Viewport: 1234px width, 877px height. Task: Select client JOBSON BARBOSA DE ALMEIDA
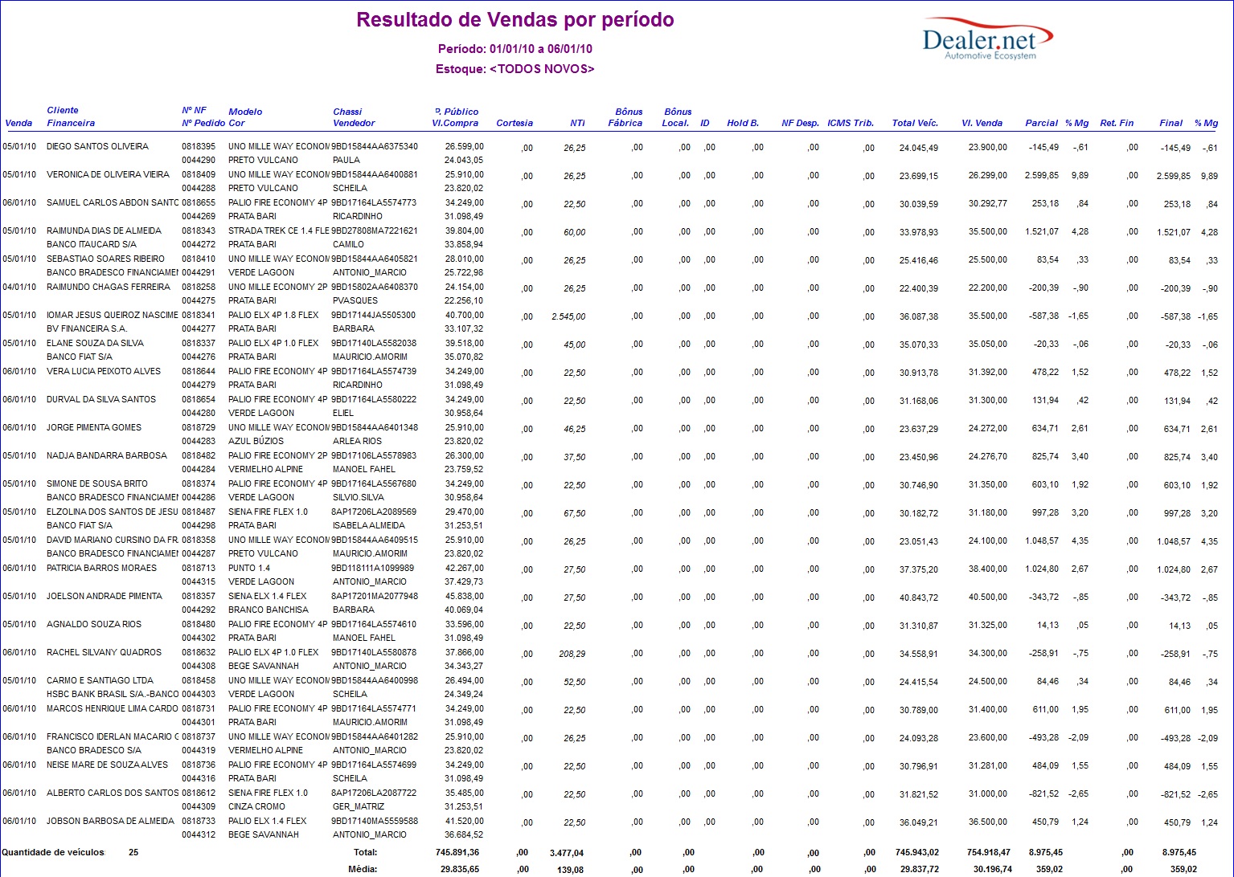110,822
